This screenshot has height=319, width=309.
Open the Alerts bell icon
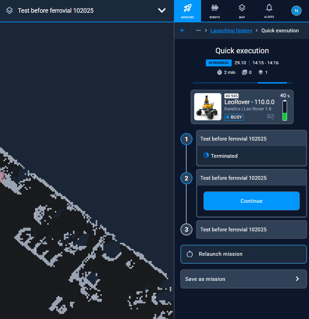[x=269, y=11]
